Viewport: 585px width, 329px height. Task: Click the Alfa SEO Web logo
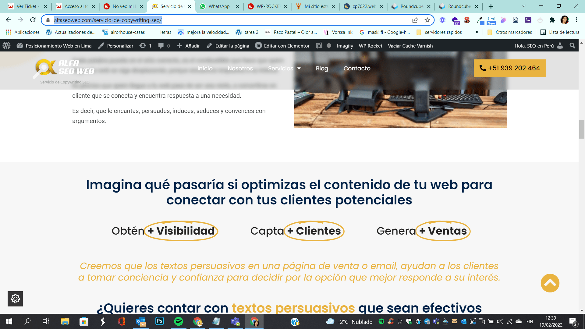coord(64,69)
